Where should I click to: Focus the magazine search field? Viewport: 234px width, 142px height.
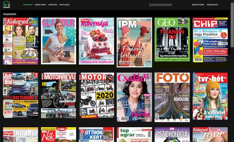pos(160,5)
